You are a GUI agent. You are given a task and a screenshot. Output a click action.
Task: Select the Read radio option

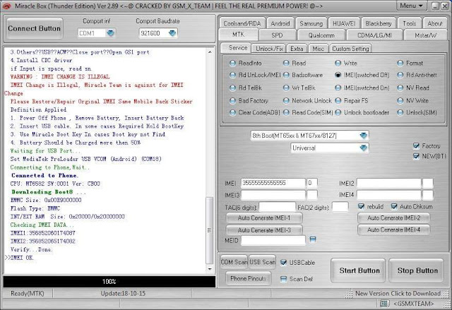tap(286, 63)
